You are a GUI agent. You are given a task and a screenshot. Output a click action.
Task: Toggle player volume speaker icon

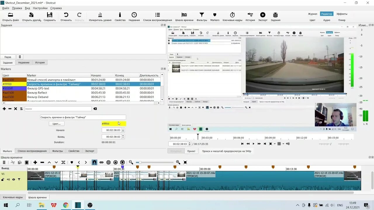click(x=288, y=144)
